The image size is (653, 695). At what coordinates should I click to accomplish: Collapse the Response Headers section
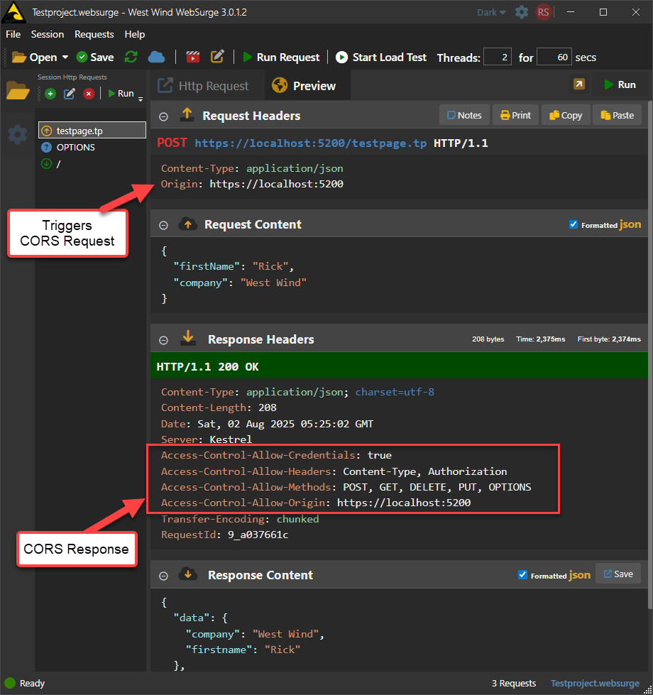coord(163,340)
